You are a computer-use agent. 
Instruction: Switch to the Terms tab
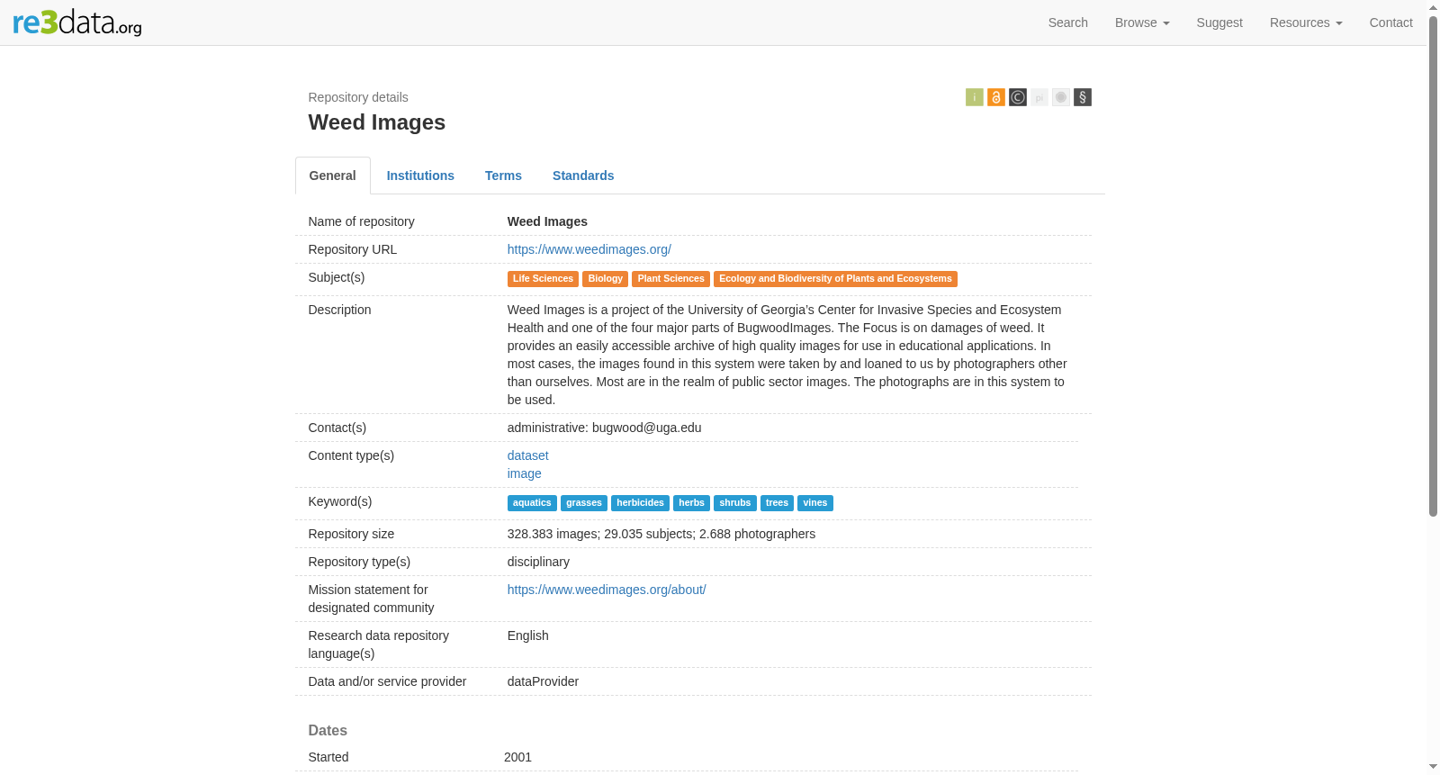[503, 176]
